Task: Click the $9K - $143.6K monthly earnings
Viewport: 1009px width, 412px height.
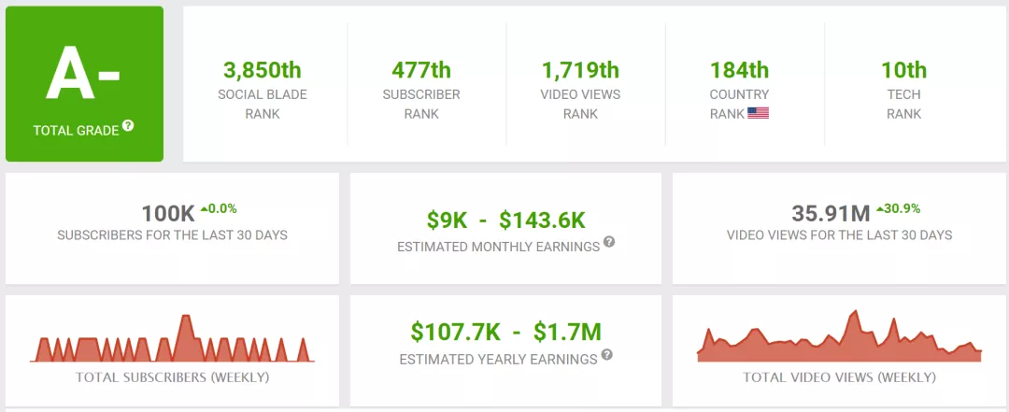Action: 505,220
